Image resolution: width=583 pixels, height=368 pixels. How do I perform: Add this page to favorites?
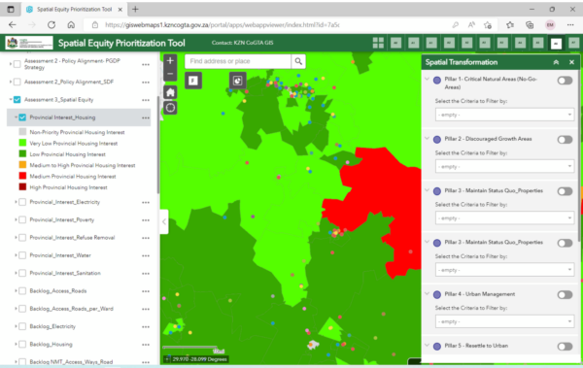[x=488, y=25]
